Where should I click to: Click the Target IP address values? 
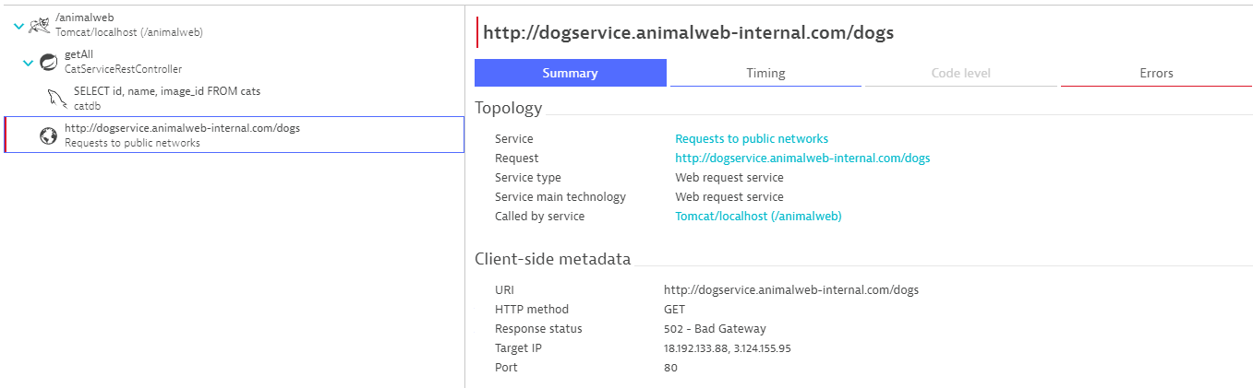point(727,347)
